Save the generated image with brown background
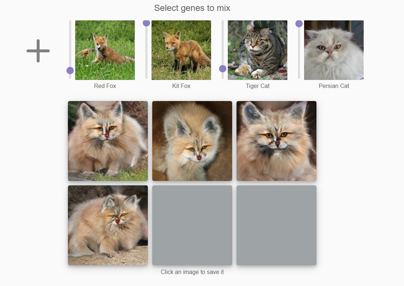Image resolution: width=404 pixels, height=286 pixels. click(192, 141)
